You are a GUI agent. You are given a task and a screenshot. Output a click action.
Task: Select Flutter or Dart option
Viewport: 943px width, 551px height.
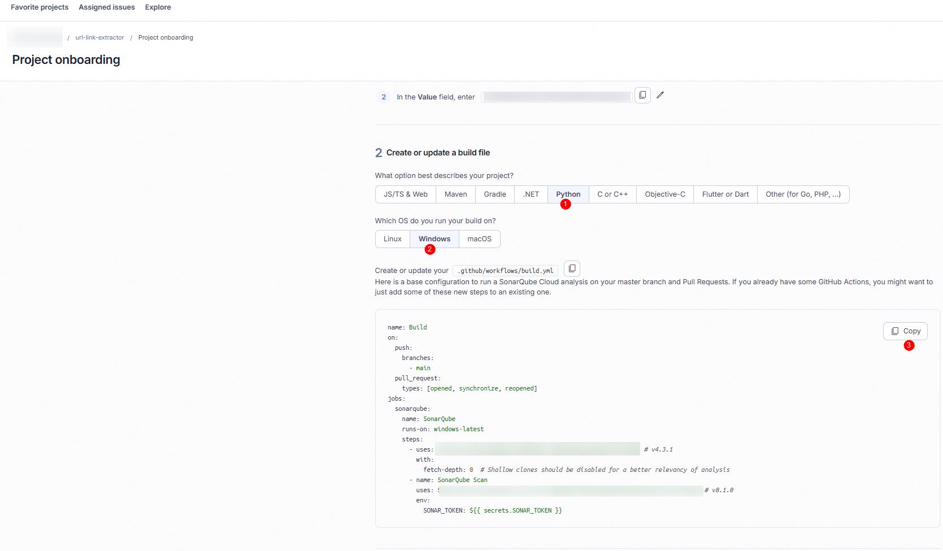[725, 194]
